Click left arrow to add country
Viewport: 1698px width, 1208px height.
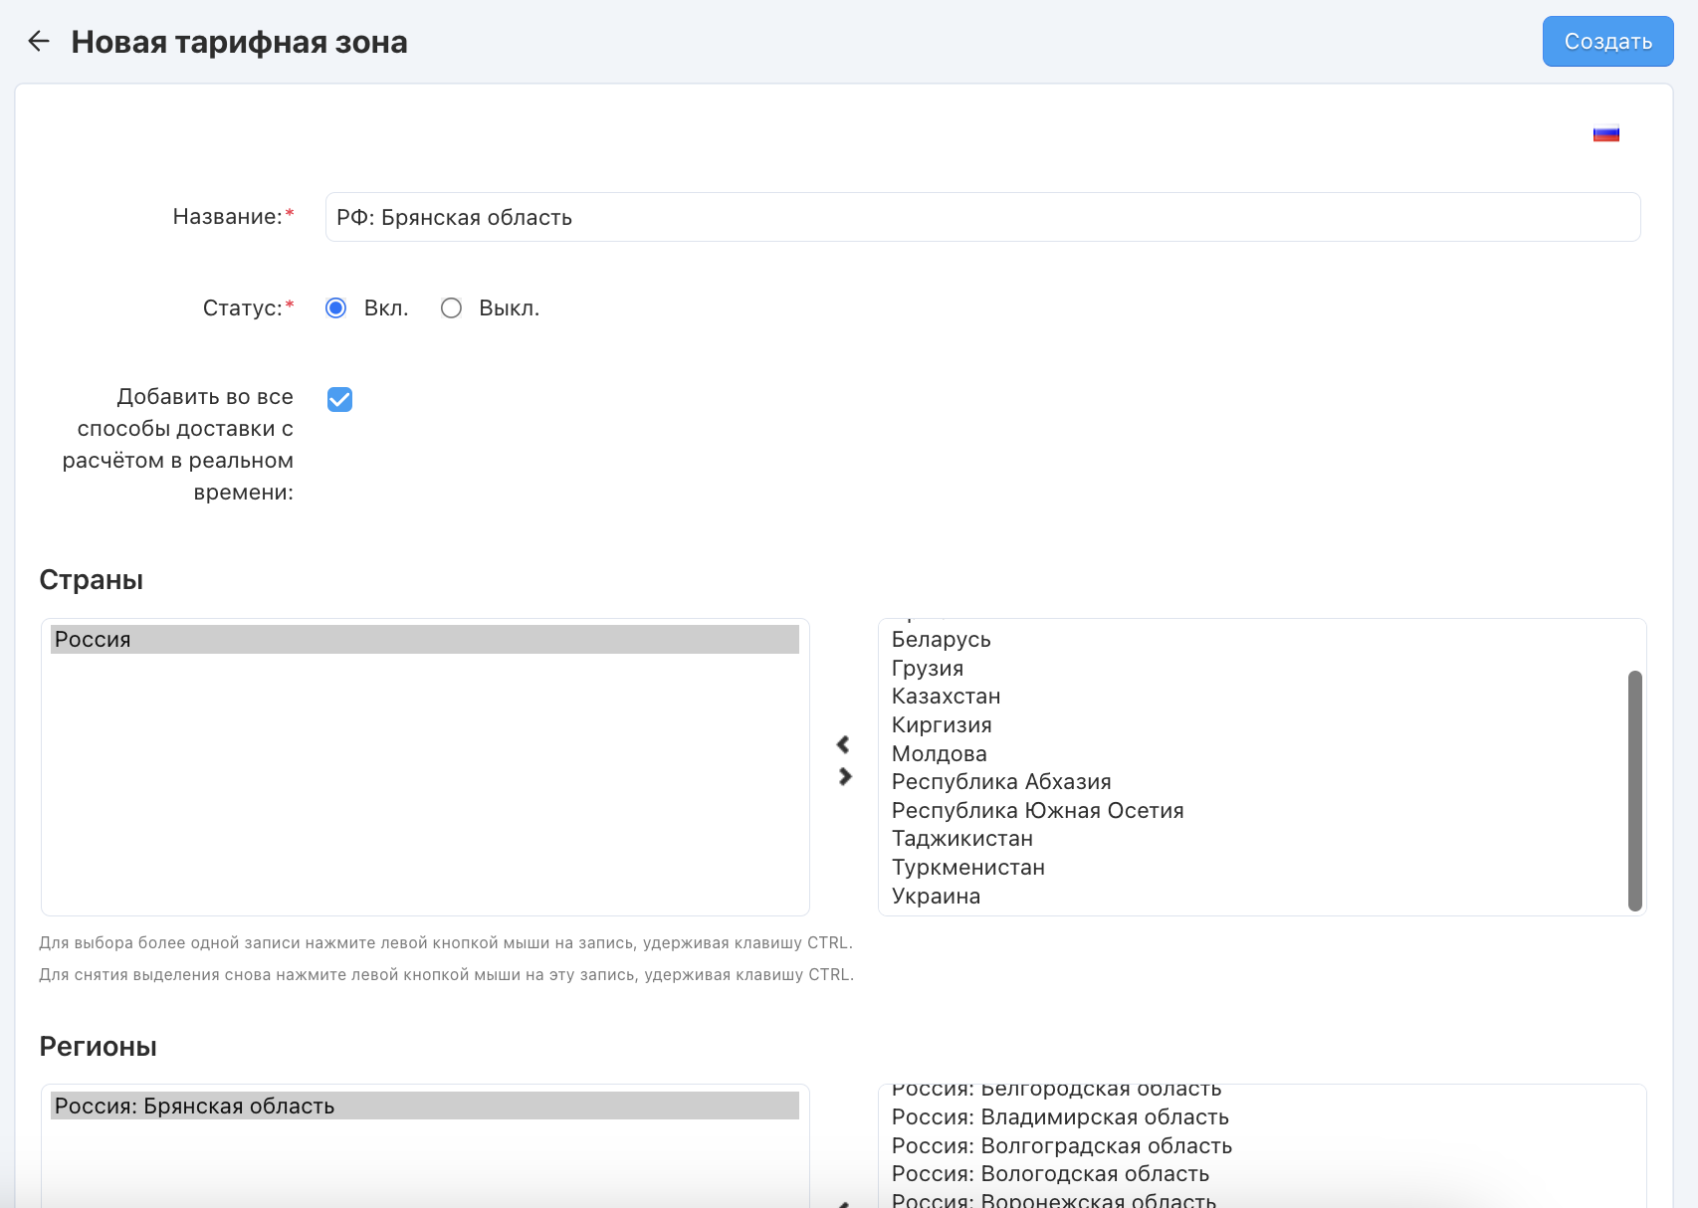click(843, 744)
